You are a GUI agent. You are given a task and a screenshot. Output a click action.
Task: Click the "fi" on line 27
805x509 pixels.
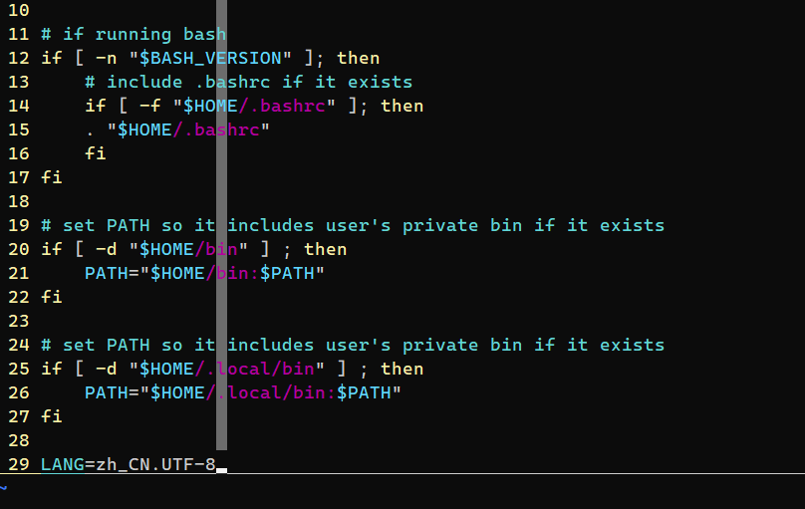(x=52, y=416)
